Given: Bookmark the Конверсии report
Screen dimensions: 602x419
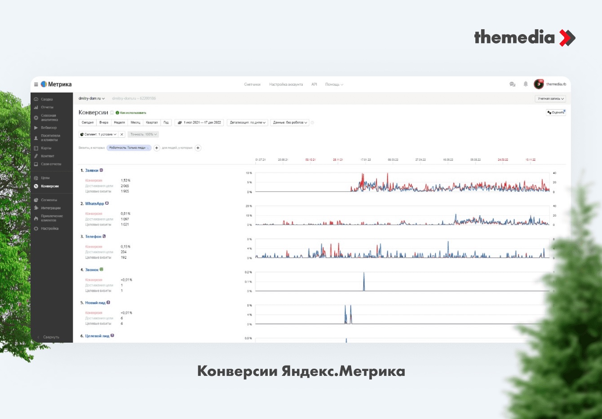Looking at the screenshot, I should 112,113.
